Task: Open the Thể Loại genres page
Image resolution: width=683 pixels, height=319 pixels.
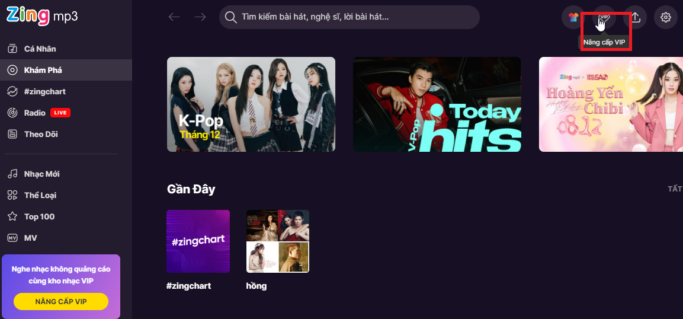Action: tap(40, 195)
